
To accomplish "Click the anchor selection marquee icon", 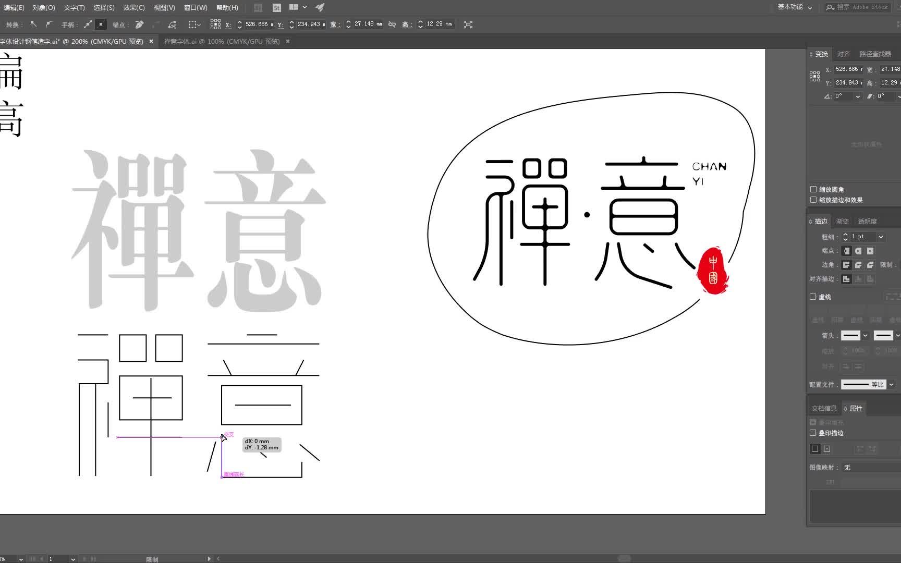I will (194, 25).
